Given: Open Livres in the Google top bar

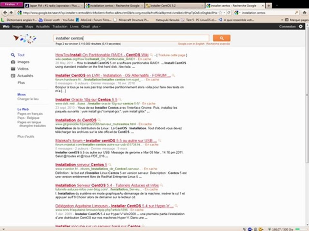Looking at the screenshot, I should click(74, 27).
